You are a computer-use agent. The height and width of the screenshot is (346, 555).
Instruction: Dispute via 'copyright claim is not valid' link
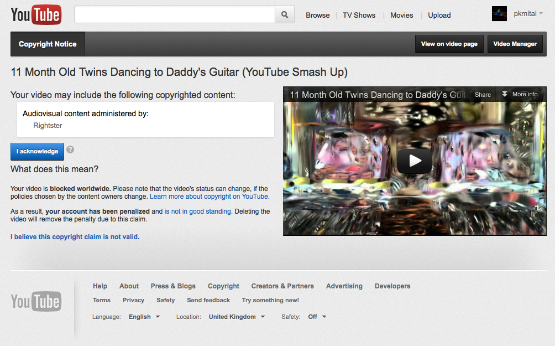pyautogui.click(x=75, y=237)
